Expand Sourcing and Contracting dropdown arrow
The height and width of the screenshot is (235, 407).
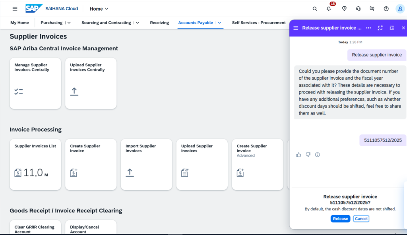[138, 23]
